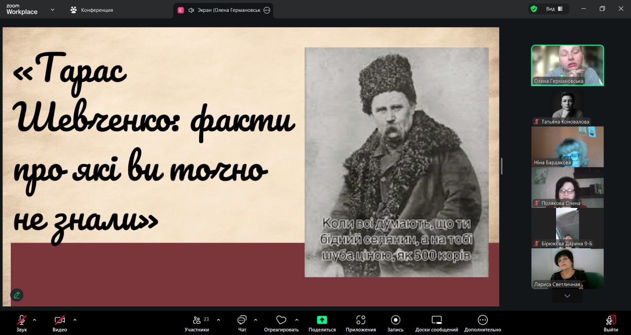
Task: Select Олена Германовська's video thumbnail
Action: pyautogui.click(x=567, y=65)
